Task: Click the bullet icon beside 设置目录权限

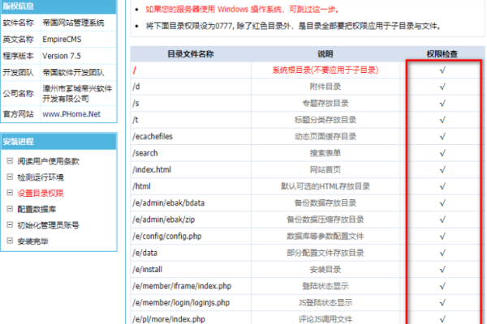Action: click(x=10, y=193)
